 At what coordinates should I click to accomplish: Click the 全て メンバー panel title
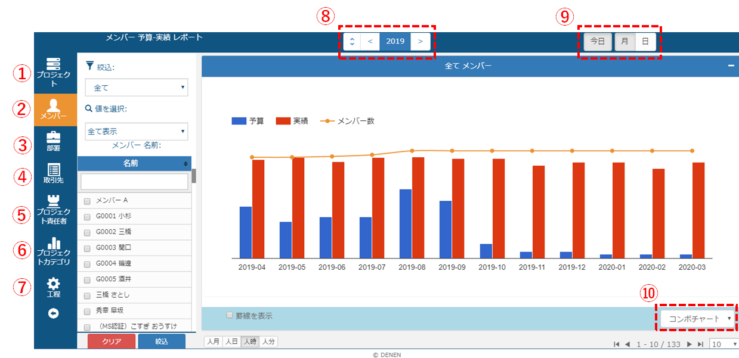[468, 66]
